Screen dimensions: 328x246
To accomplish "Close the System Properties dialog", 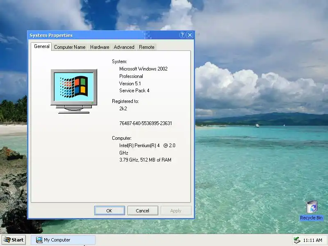I will coord(190,35).
